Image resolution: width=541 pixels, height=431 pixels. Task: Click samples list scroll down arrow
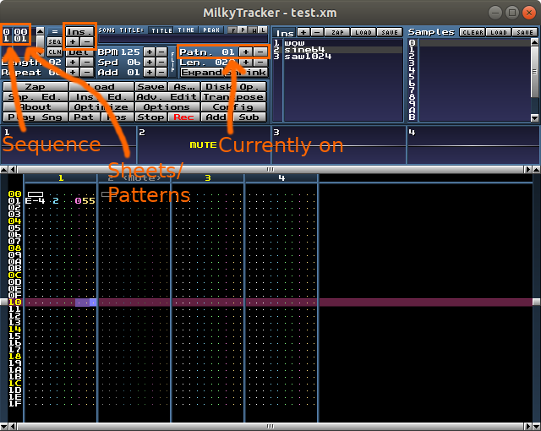tap(534, 118)
